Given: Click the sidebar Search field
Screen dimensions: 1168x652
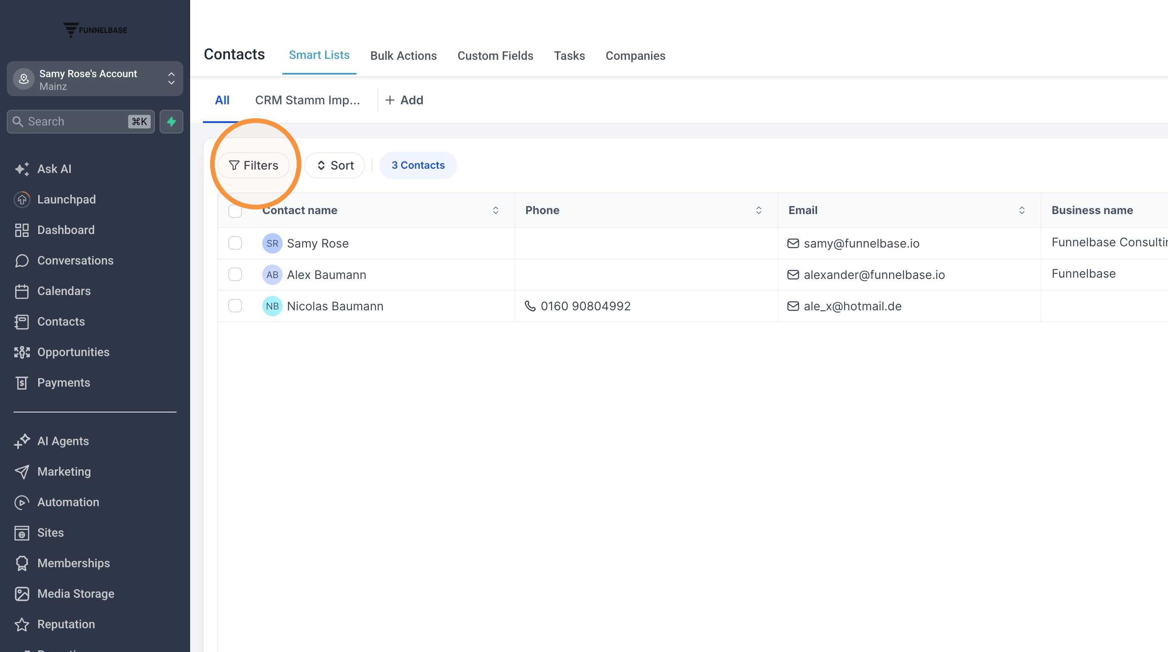Looking at the screenshot, I should pyautogui.click(x=81, y=121).
